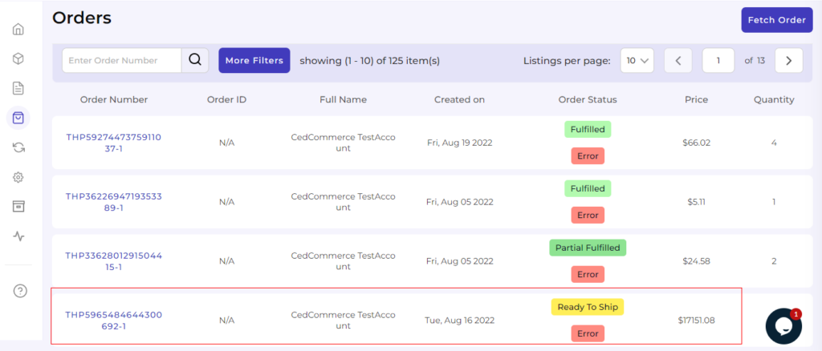822x351 pixels.
Task: Select the Orders bag icon in sidebar
Action: click(18, 118)
